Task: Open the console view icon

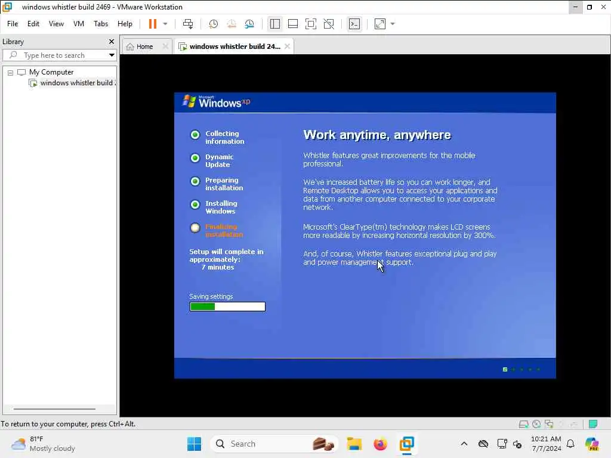Action: point(354,24)
